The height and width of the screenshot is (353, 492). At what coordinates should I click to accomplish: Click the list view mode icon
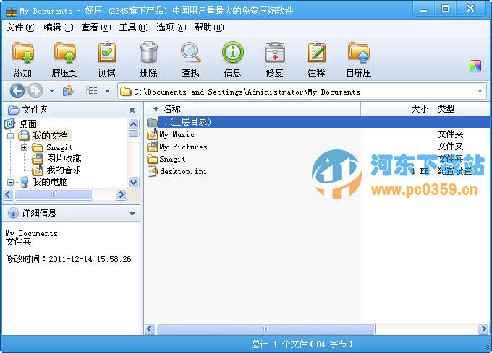pos(91,91)
